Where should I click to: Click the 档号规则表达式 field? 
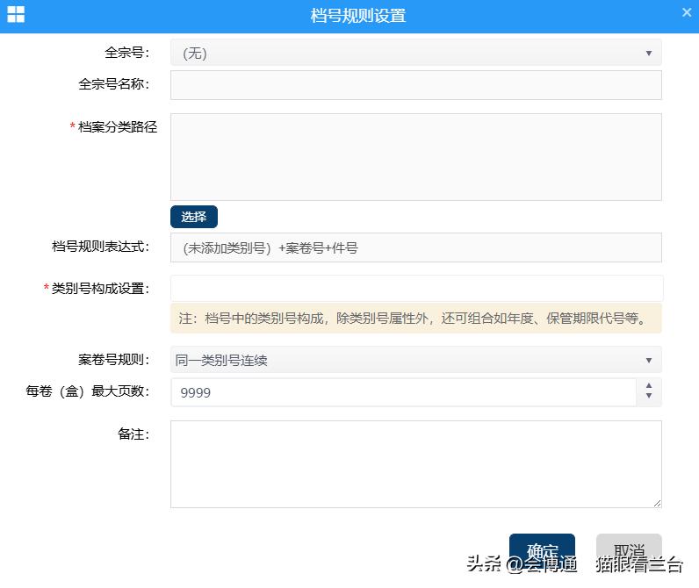pyautogui.click(x=416, y=247)
